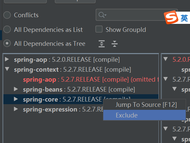Click the Collapse All tree icon
190x143 pixels.
(115, 44)
